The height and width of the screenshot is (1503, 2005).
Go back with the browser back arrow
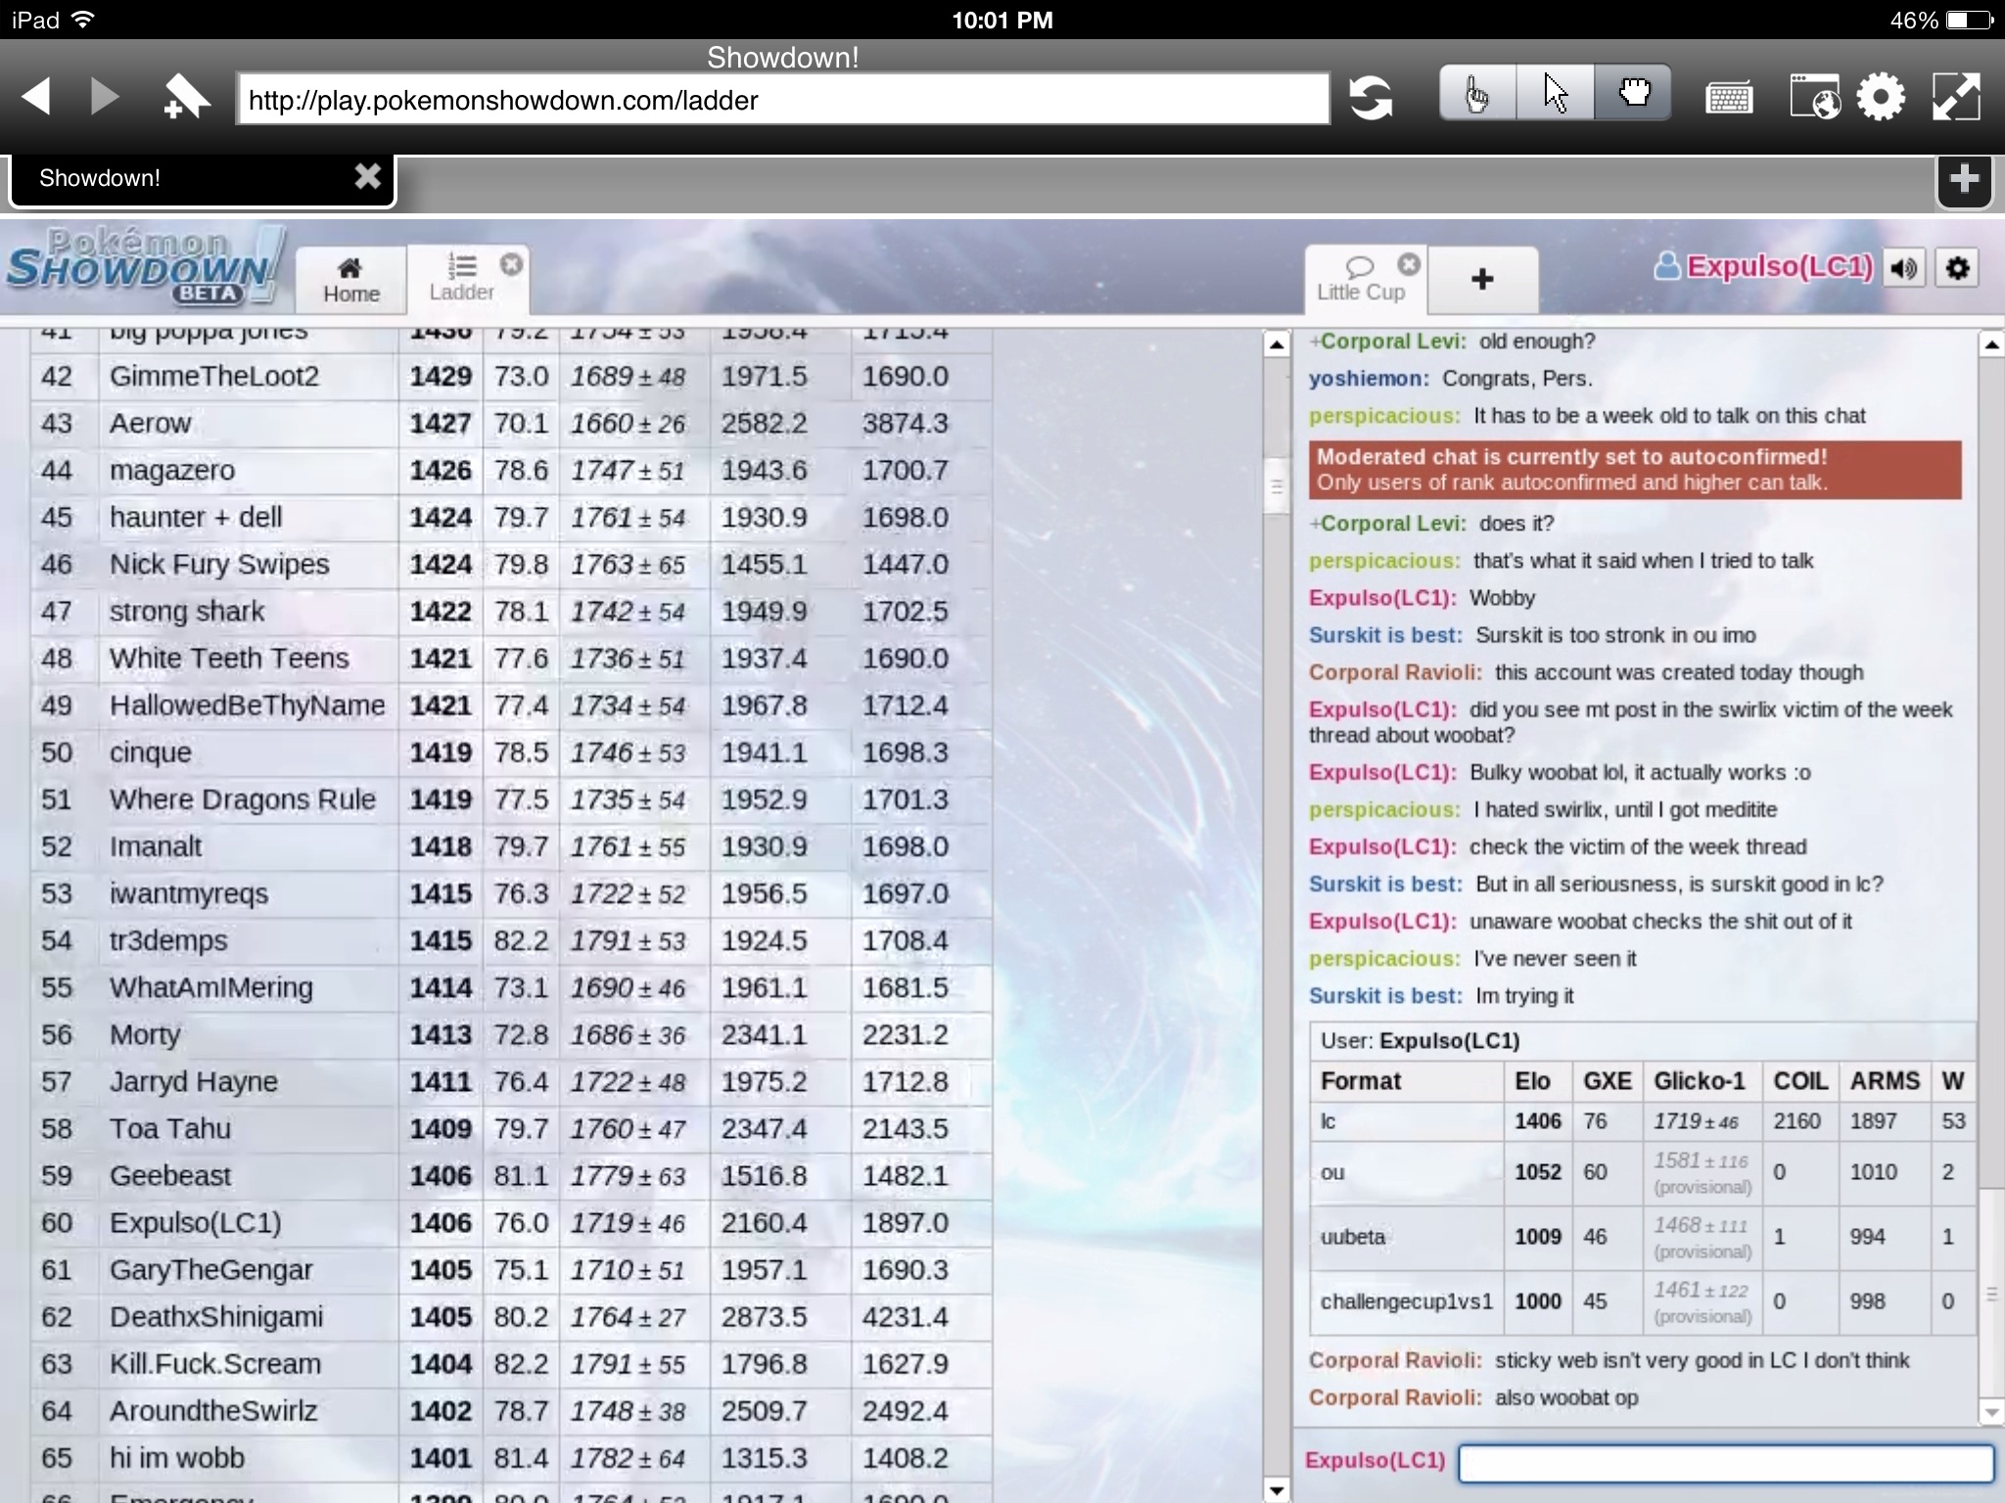(x=36, y=98)
